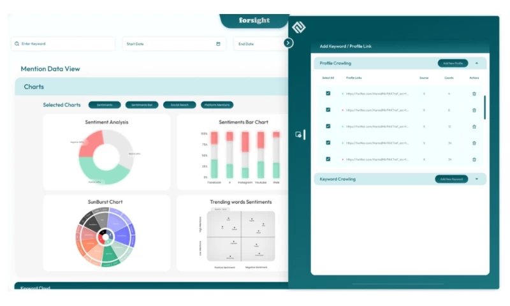Click the Facebook bar in Sentiments Bar Chart
Image resolution: width=510 pixels, height=306 pixels.
[x=214, y=155]
